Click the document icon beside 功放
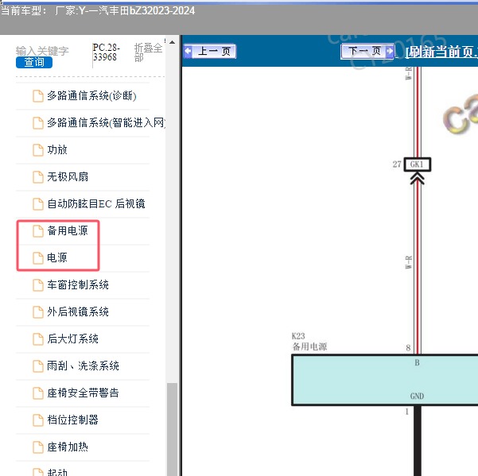The image size is (478, 476). coord(38,150)
